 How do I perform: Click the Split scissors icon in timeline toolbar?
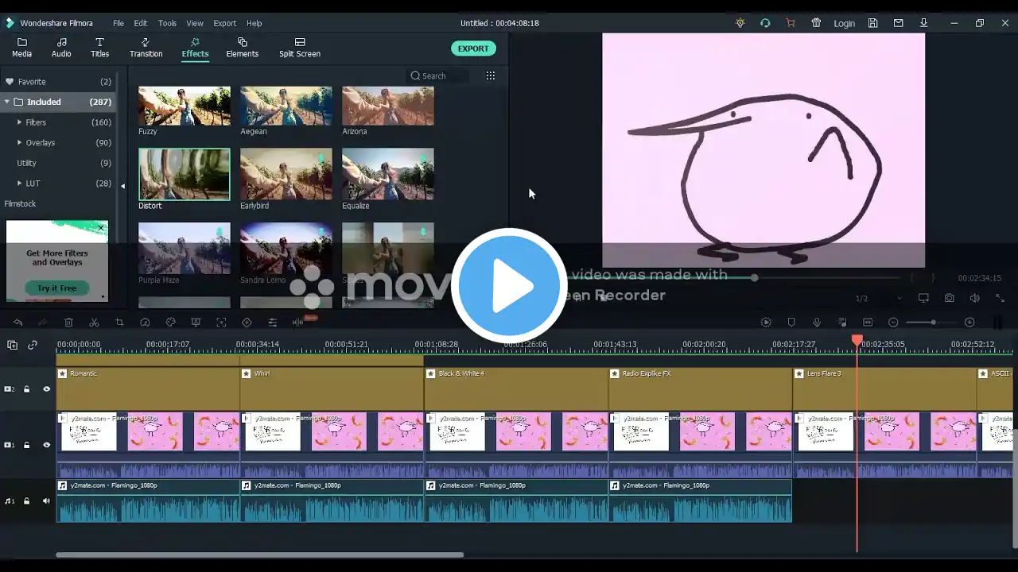point(94,323)
